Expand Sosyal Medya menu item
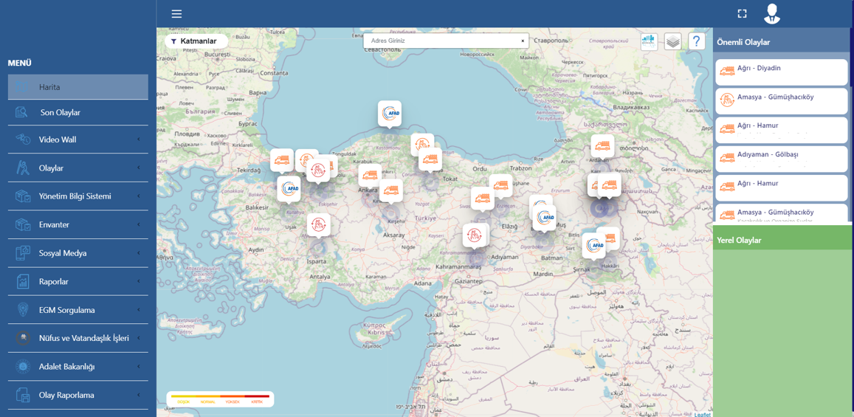 pos(78,253)
